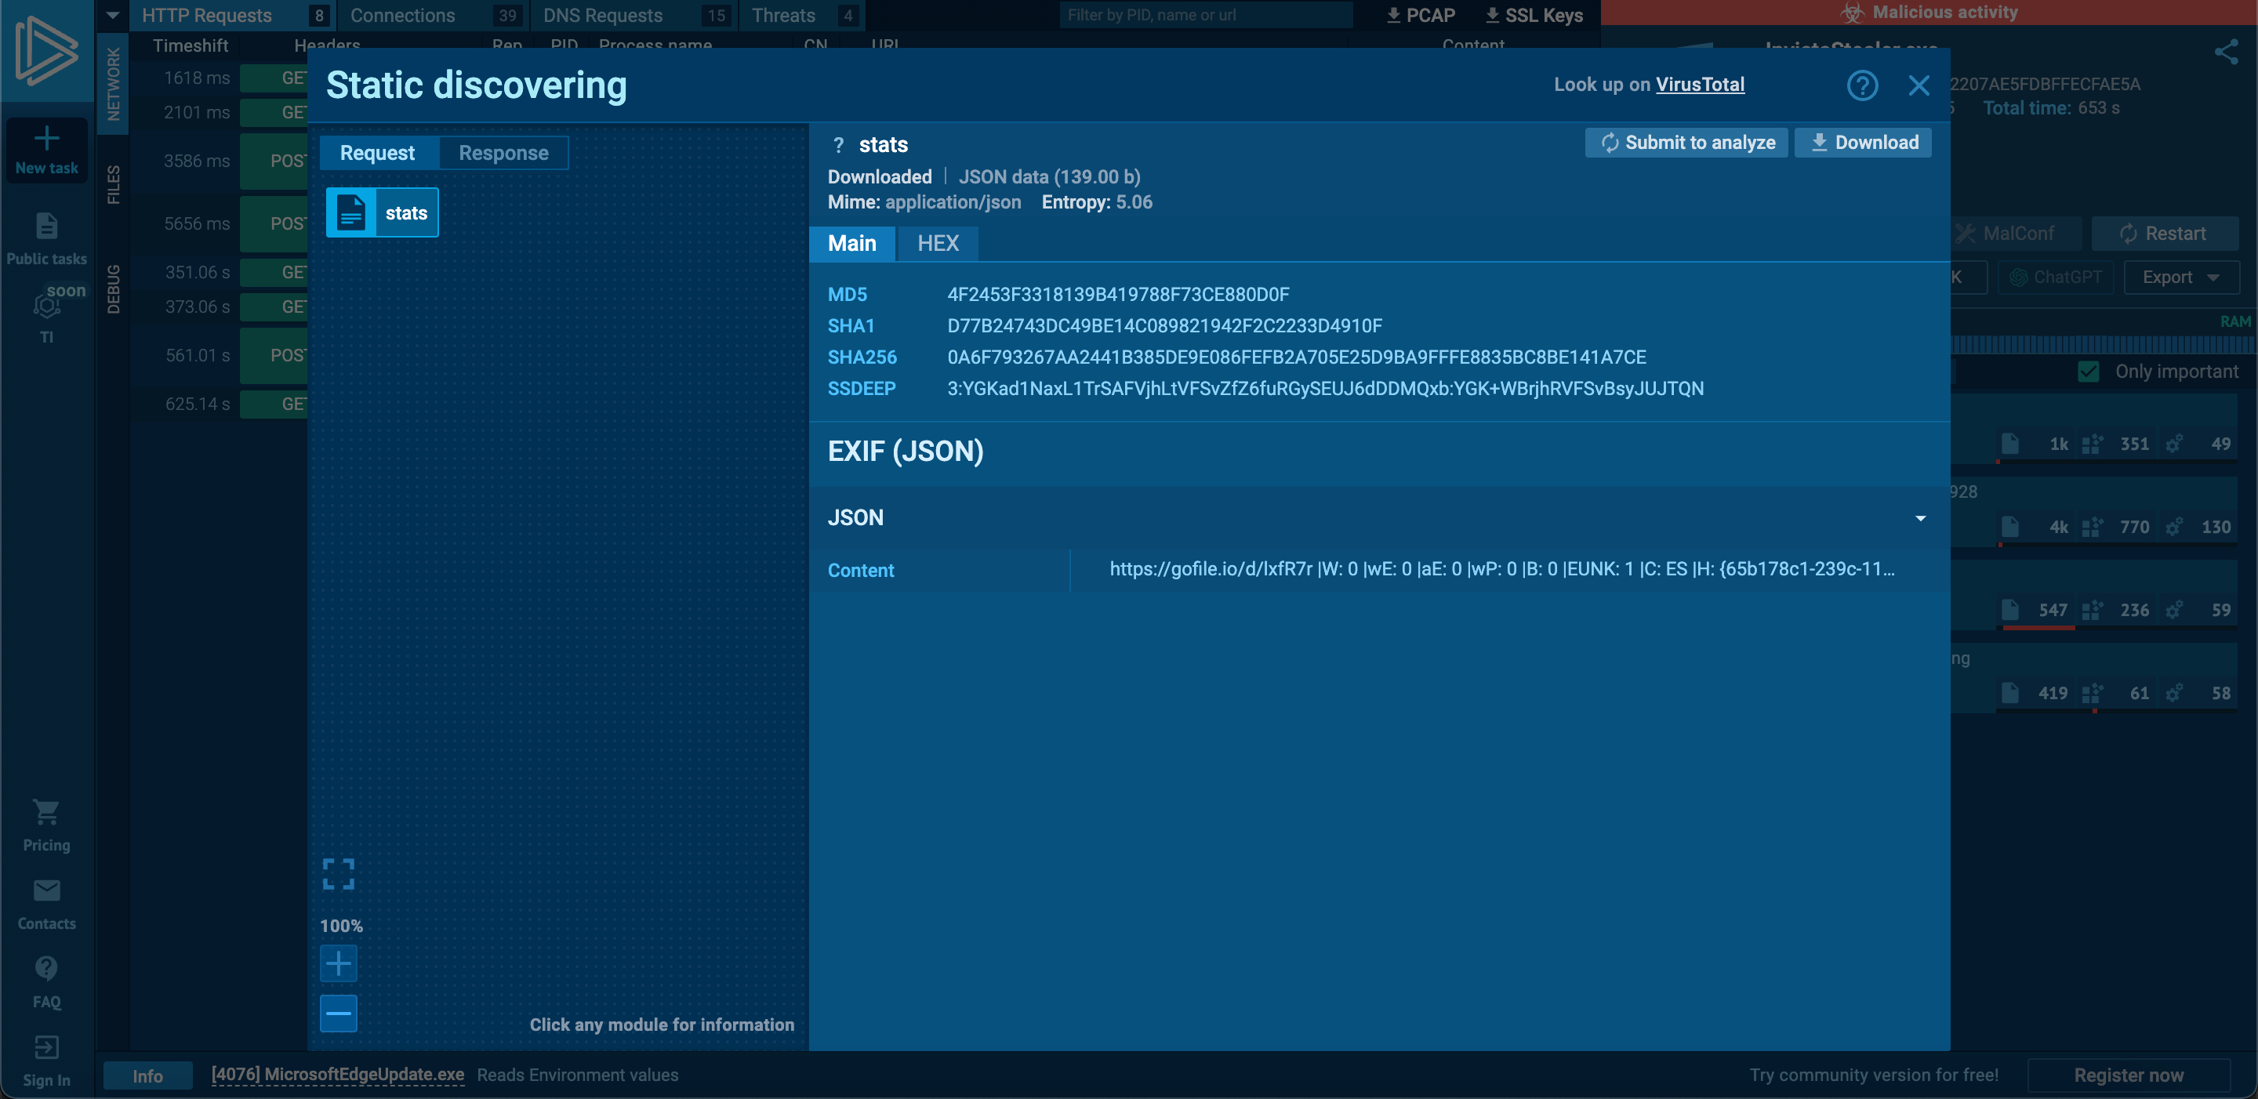Select the stats file module
This screenshot has height=1099, width=2258.
coord(382,213)
